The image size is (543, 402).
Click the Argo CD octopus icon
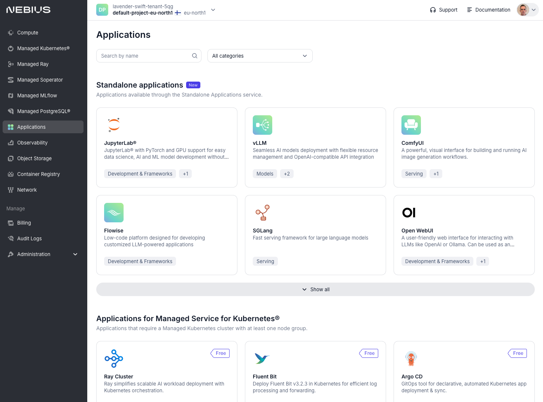(411, 359)
